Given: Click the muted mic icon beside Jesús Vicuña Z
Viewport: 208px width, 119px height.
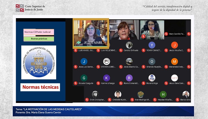Looking at the screenshot, I should click(x=166, y=50).
